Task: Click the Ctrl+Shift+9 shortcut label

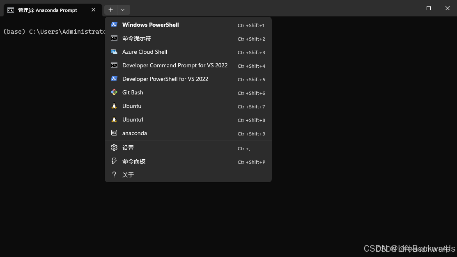Action: [251, 134]
